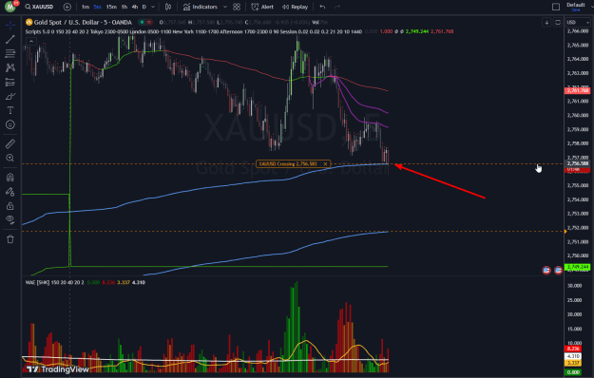Open the USD currency dropdown
The height and width of the screenshot is (378, 594).
578,23
